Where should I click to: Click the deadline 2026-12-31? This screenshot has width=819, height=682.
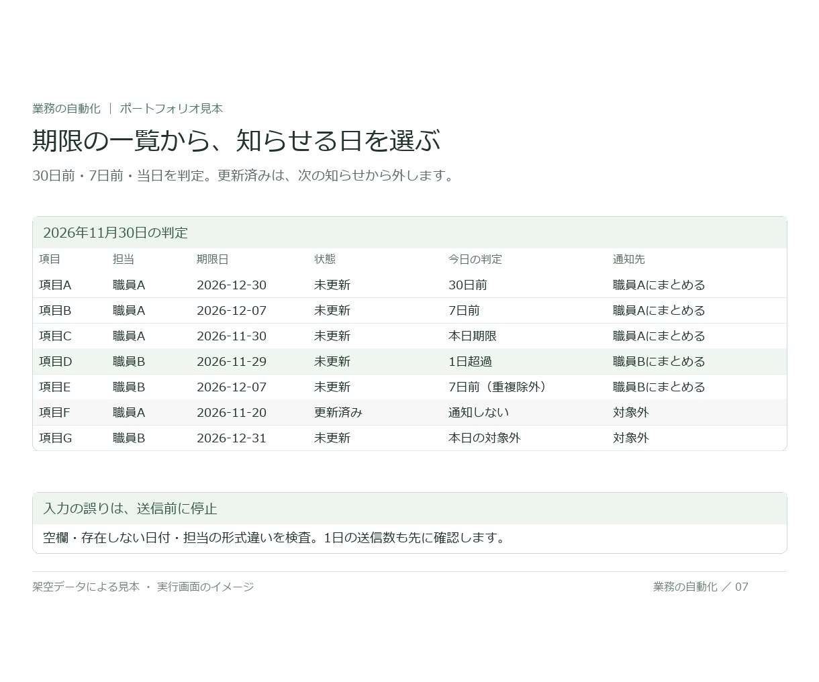pos(232,438)
